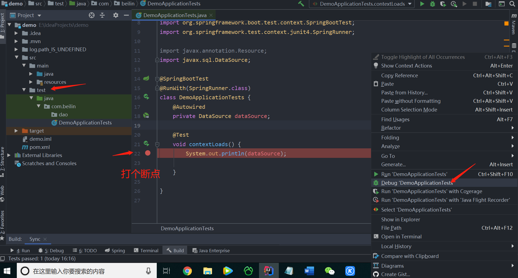518x278 pixels.
Task: Open Chrome from the taskbar
Action: 187,271
